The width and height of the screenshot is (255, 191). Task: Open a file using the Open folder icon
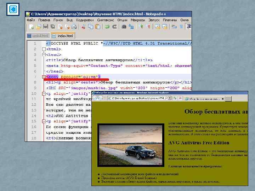click(38, 27)
